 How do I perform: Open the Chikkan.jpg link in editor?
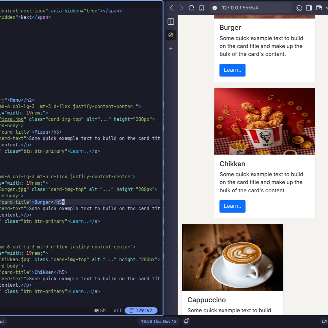15,260
